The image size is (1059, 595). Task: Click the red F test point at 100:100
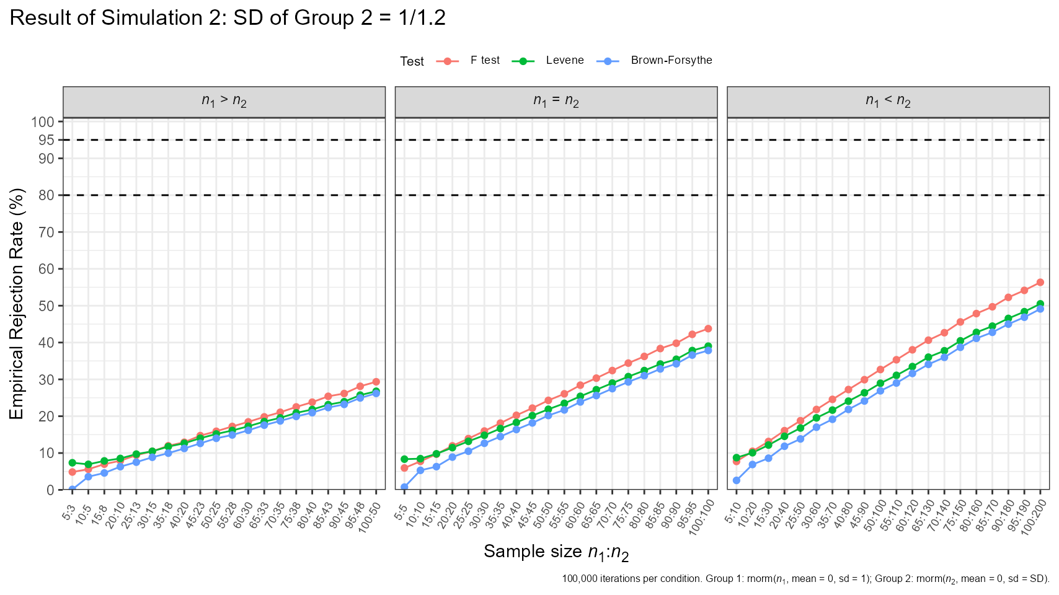(x=708, y=328)
